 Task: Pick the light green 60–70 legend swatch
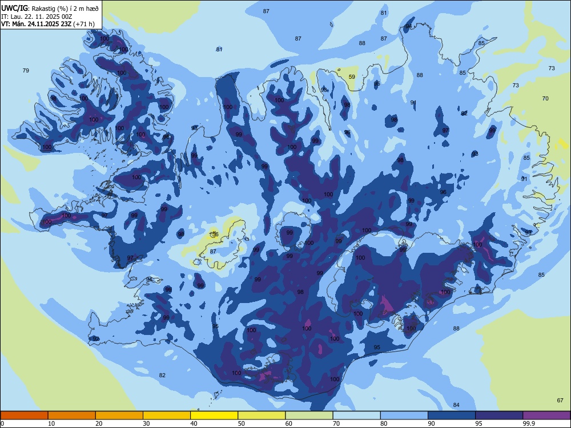click(309, 415)
